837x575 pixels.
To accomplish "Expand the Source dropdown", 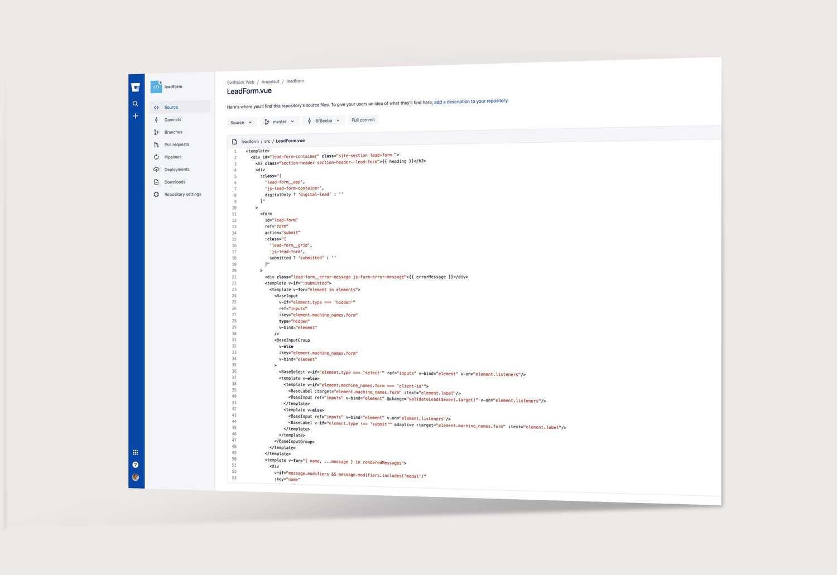I will click(241, 122).
